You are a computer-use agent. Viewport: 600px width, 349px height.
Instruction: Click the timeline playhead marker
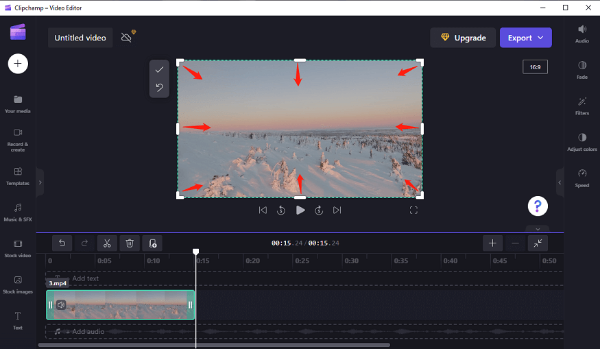point(195,252)
